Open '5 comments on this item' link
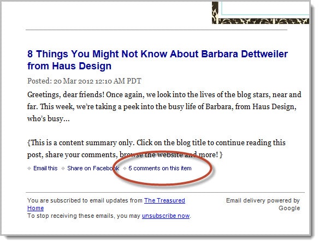The height and width of the screenshot is (244, 319). [160, 168]
